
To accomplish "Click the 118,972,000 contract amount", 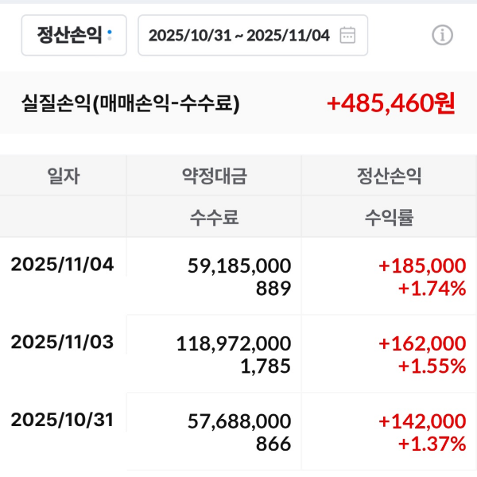I will (234, 343).
